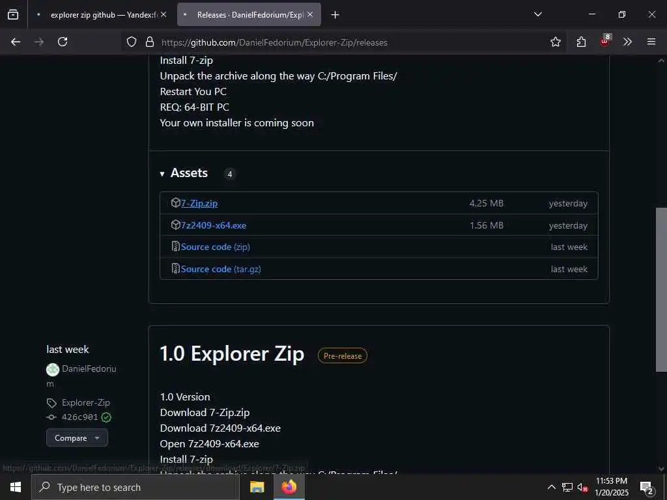
Task: Download Source code (tar.gz)
Action: click(x=221, y=269)
